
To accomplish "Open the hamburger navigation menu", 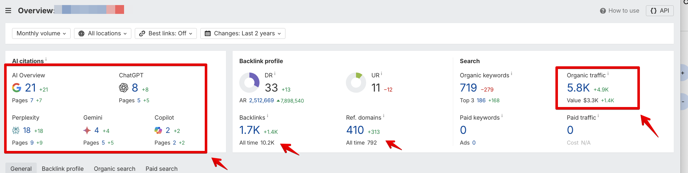I will pyautogui.click(x=8, y=11).
